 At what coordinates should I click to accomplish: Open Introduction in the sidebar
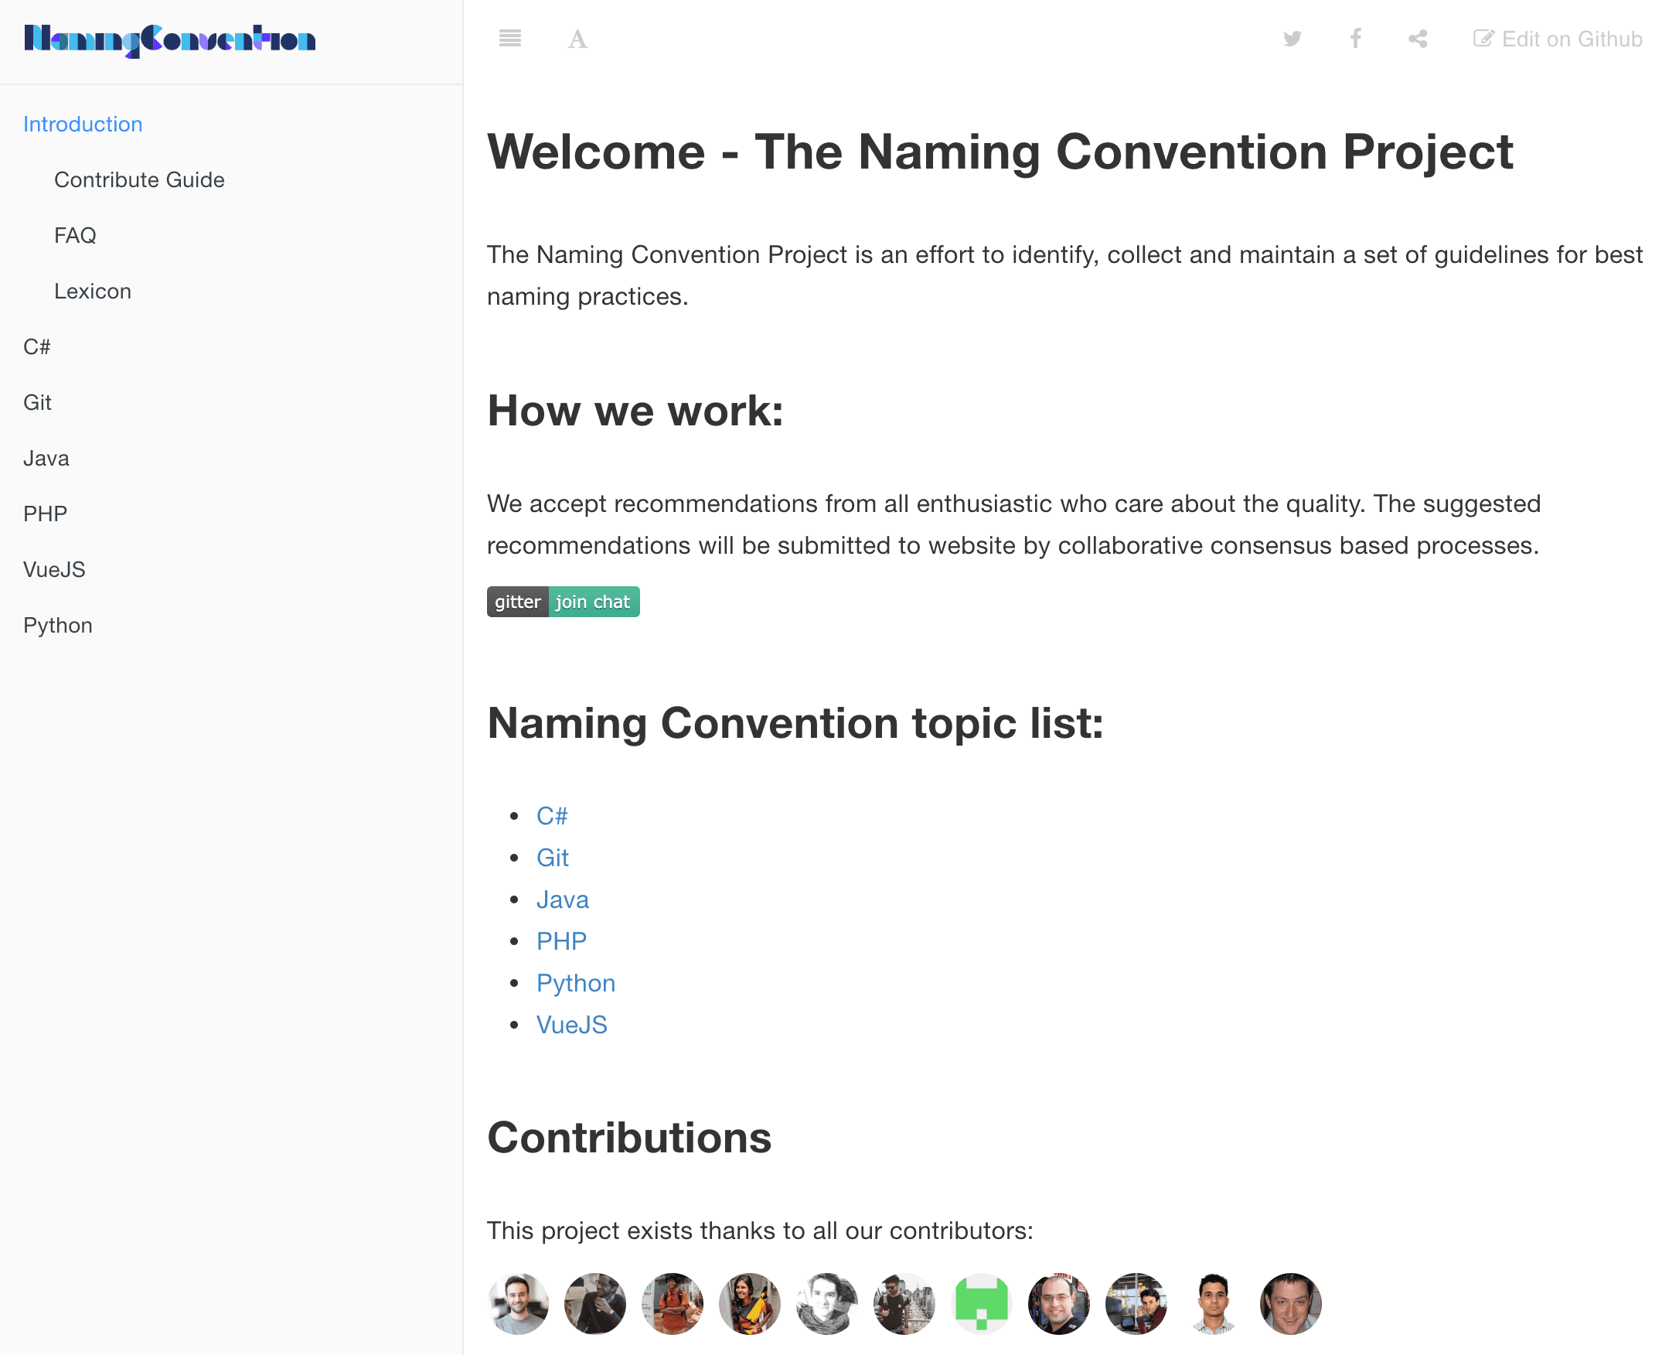point(83,124)
